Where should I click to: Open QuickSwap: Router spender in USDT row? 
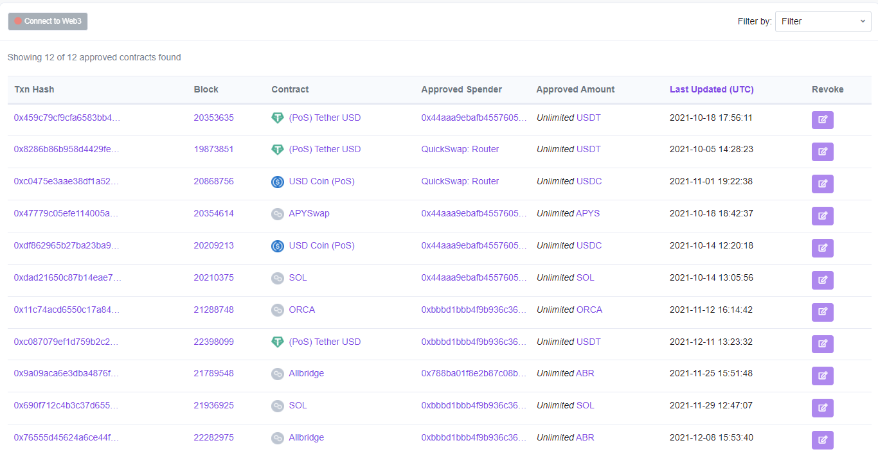coord(460,149)
